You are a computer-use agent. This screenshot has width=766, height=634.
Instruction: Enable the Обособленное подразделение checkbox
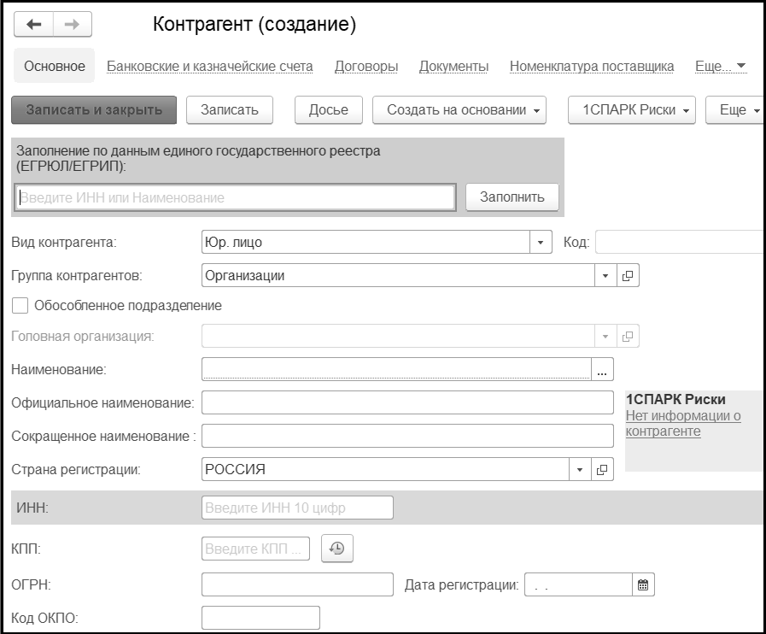[x=20, y=305]
